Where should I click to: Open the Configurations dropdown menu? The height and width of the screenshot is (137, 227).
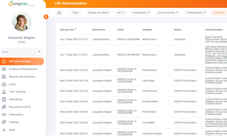(x=196, y=13)
